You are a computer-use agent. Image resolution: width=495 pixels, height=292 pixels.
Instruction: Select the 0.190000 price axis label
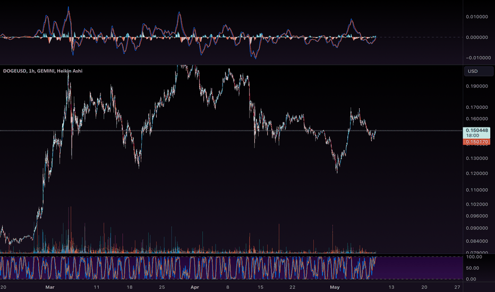click(x=477, y=86)
